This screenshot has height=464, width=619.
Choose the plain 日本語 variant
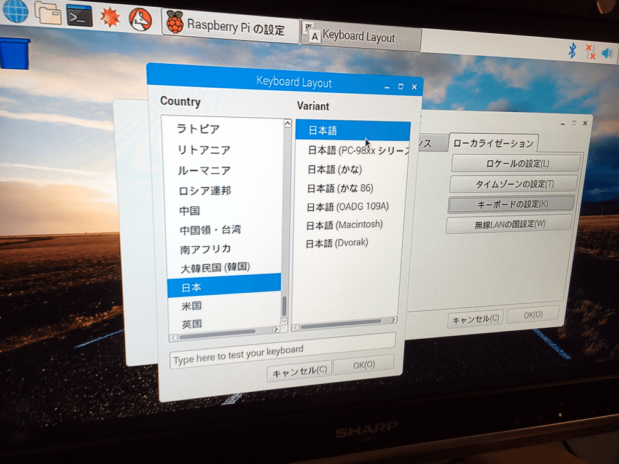[x=353, y=130]
